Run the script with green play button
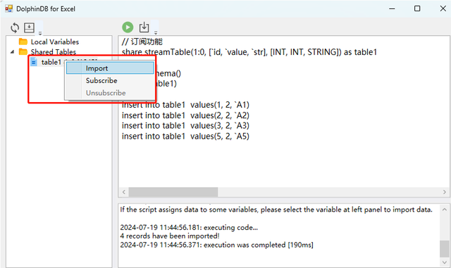The height and width of the screenshot is (268, 451). 128,27
